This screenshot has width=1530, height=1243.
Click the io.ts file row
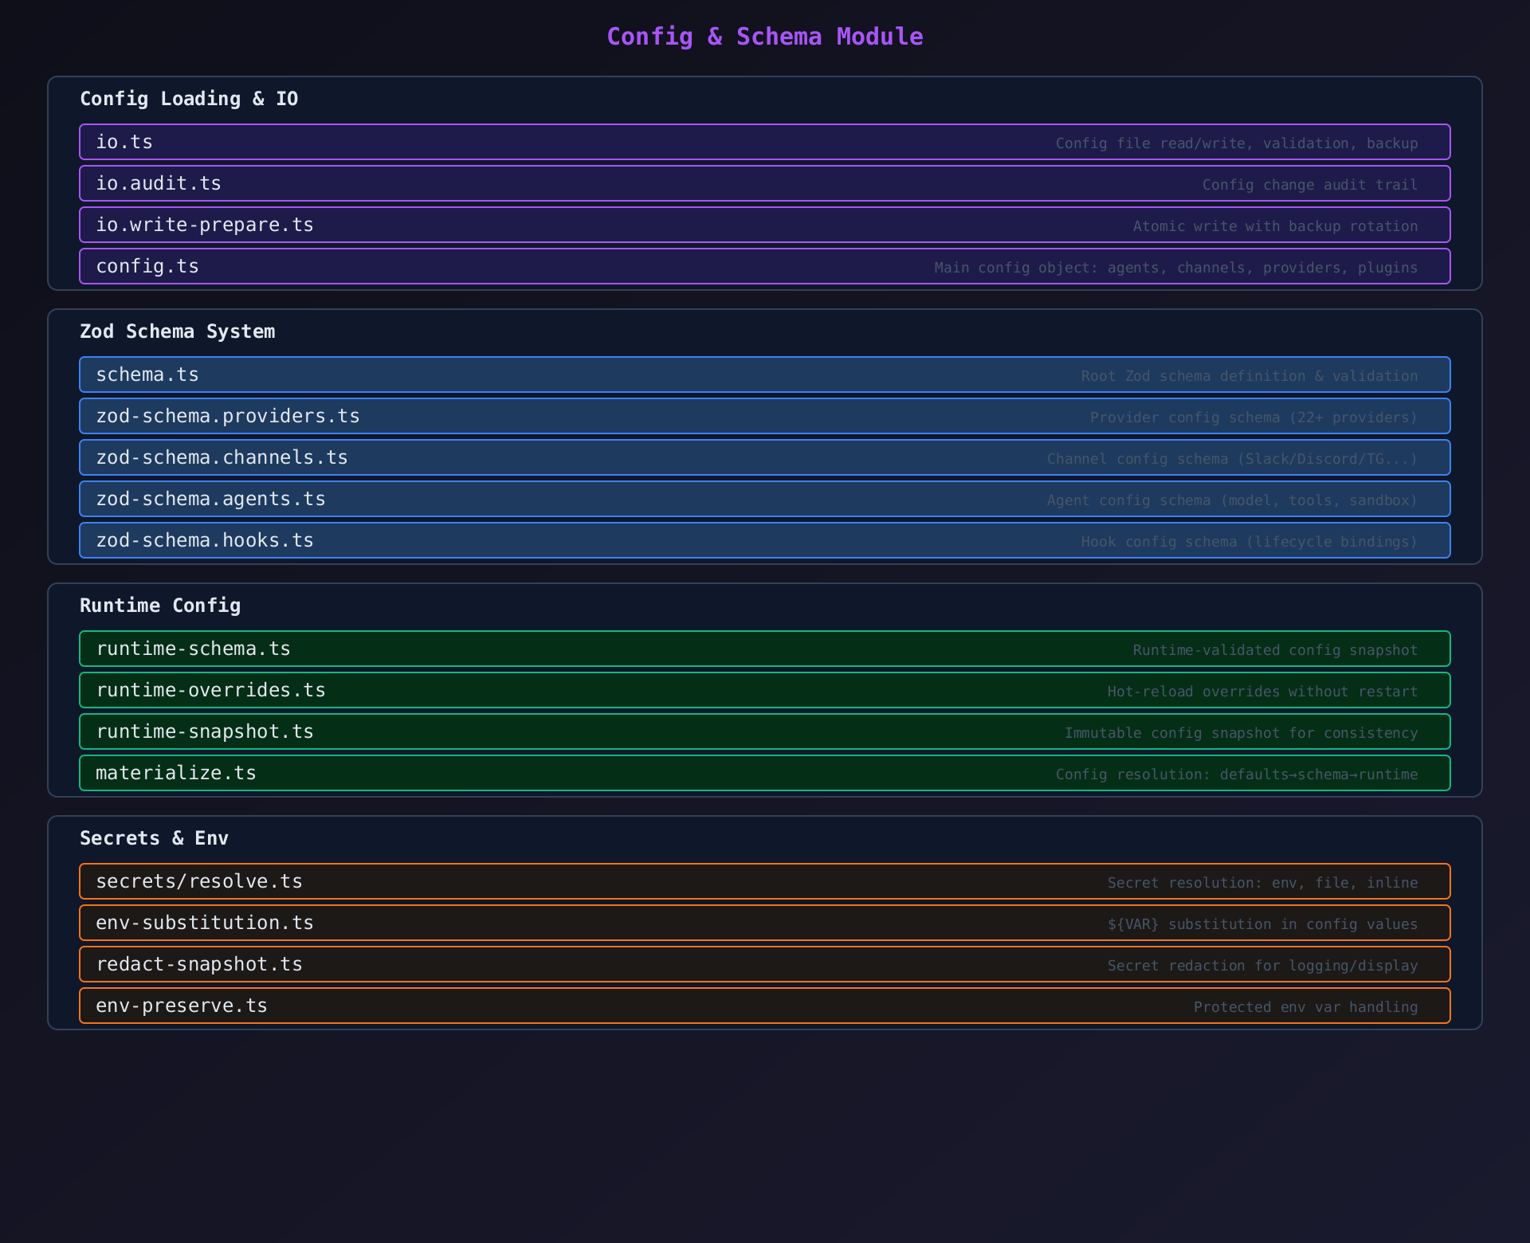tap(764, 142)
